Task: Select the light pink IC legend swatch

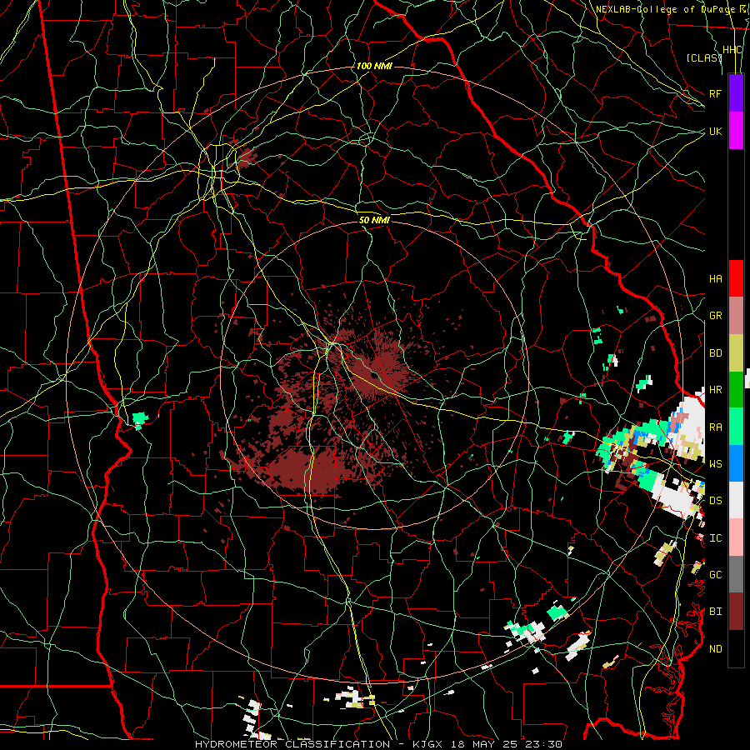Action: (736, 537)
